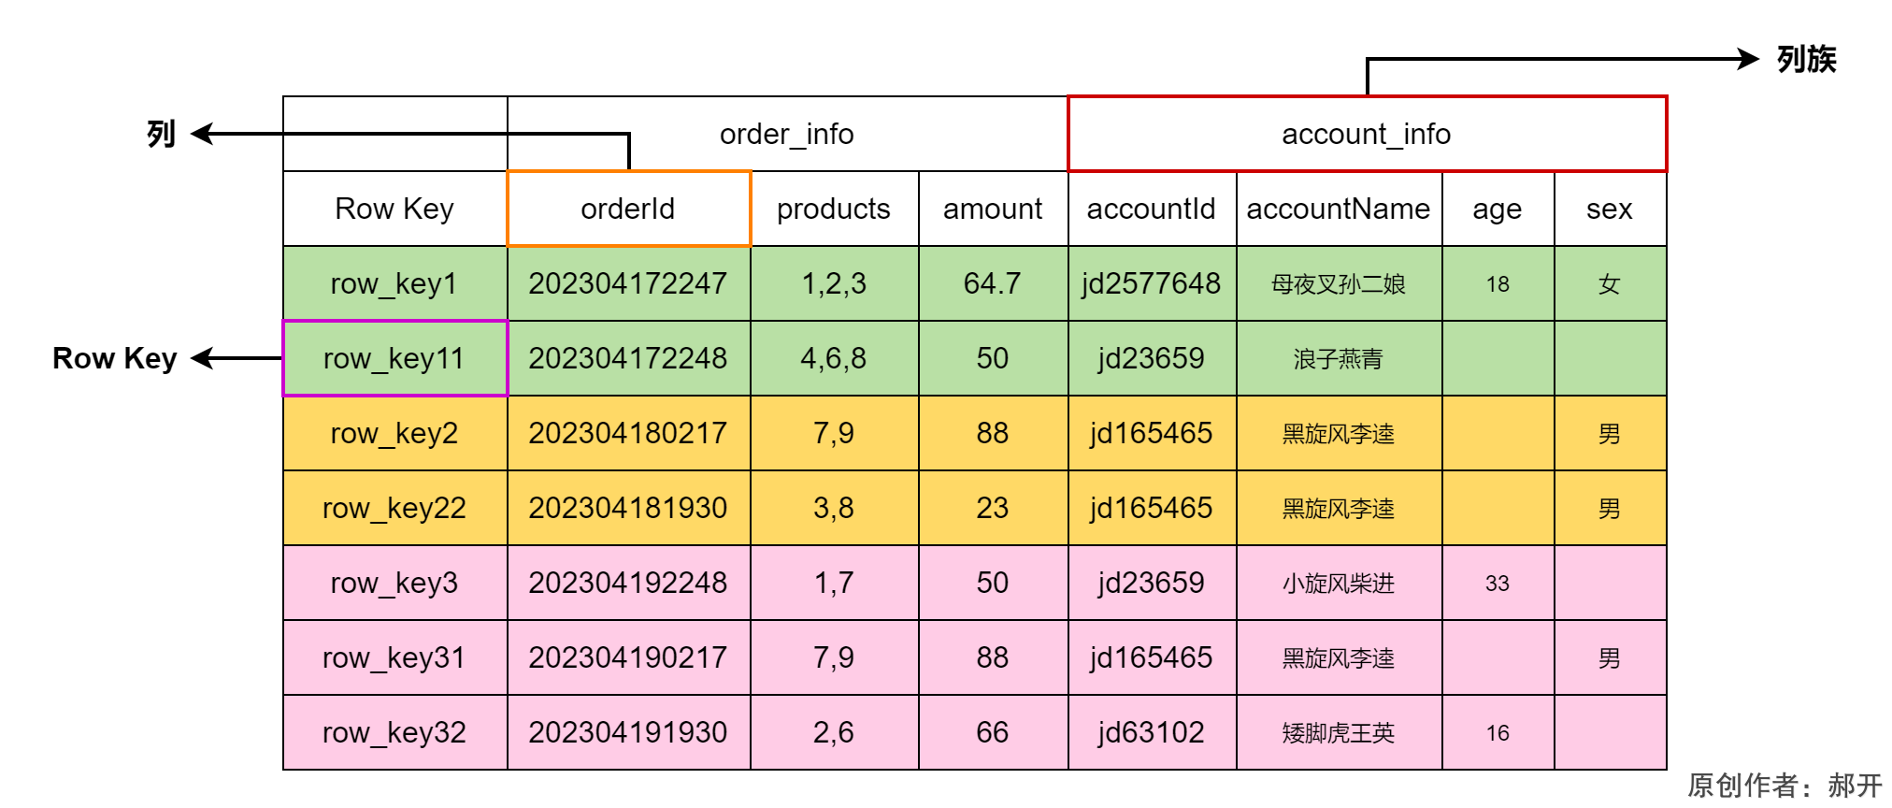Screen dimensions: 1892x808
Task: Select order id 202304180217
Action: 628,433
